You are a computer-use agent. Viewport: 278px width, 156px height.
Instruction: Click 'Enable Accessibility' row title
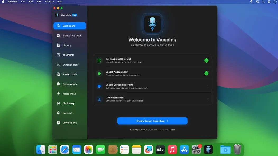pyautogui.click(x=117, y=72)
